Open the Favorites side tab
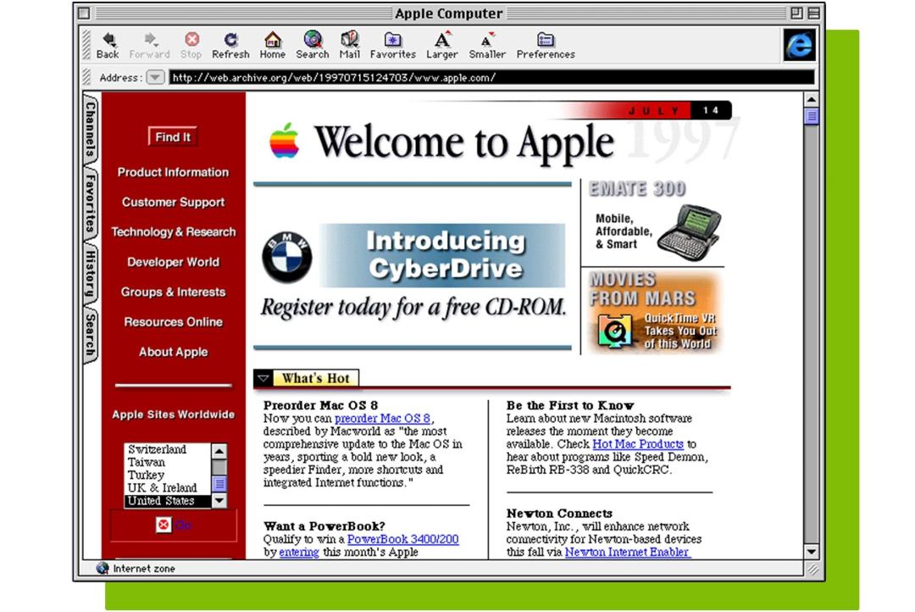 (x=91, y=203)
